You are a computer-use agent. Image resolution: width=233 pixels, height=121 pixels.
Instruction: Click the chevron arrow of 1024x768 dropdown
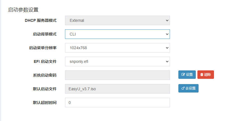167,48
